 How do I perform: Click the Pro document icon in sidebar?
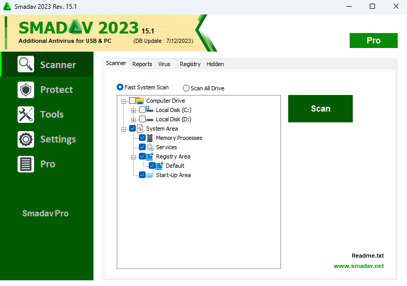click(26, 164)
